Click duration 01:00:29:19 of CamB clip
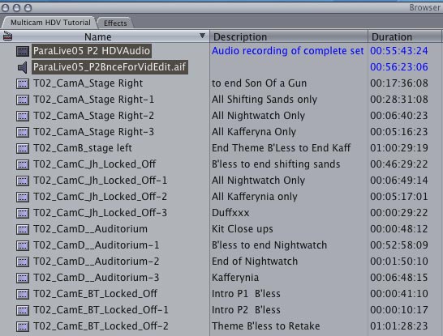This screenshot has width=443, height=336. [x=399, y=148]
